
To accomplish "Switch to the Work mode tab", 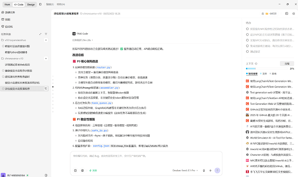I will (x=7, y=4).
